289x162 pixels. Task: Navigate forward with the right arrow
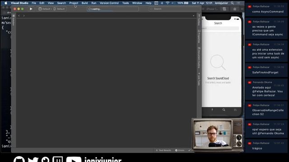pyautogui.click(x=24, y=16)
